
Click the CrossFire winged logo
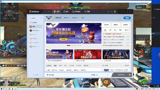[x=49, y=18]
